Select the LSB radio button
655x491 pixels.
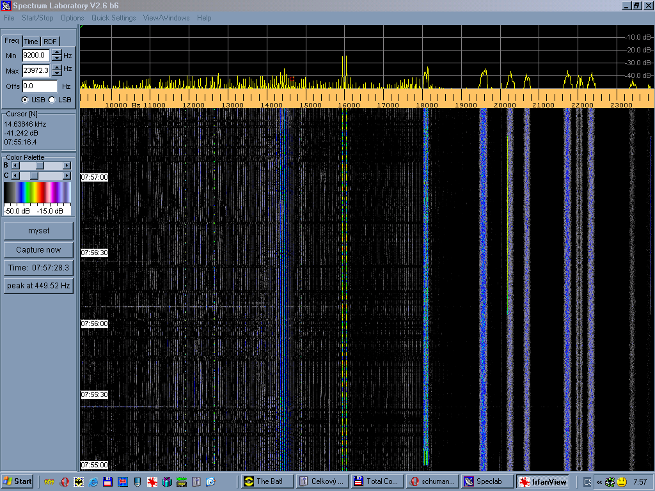pos(52,100)
